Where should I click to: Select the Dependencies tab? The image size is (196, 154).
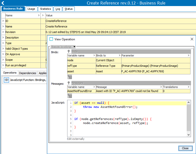coord(27,73)
